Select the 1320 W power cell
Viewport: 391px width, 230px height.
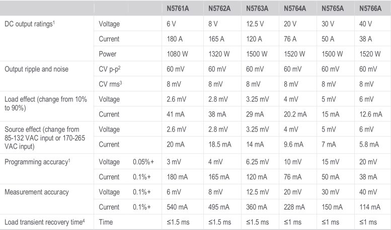(x=217, y=53)
